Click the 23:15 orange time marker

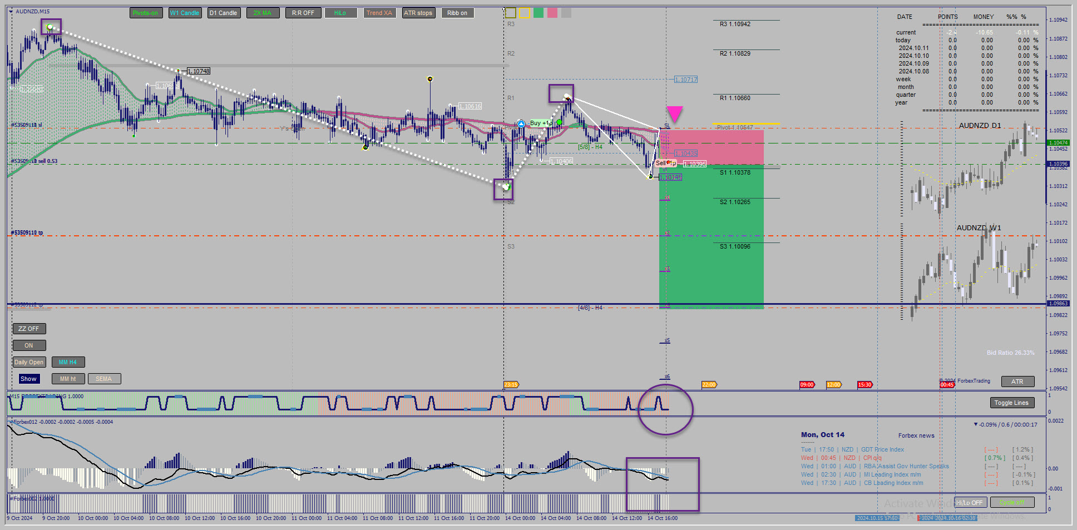coord(511,384)
